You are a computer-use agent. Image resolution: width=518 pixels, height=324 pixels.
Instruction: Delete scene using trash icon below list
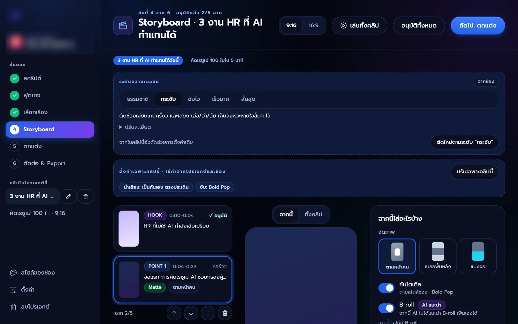pos(225,313)
